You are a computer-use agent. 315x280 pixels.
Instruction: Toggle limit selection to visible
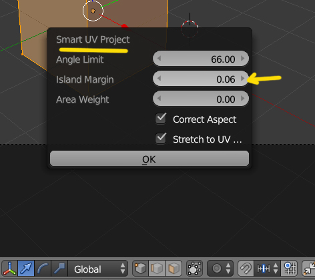(x=194, y=269)
